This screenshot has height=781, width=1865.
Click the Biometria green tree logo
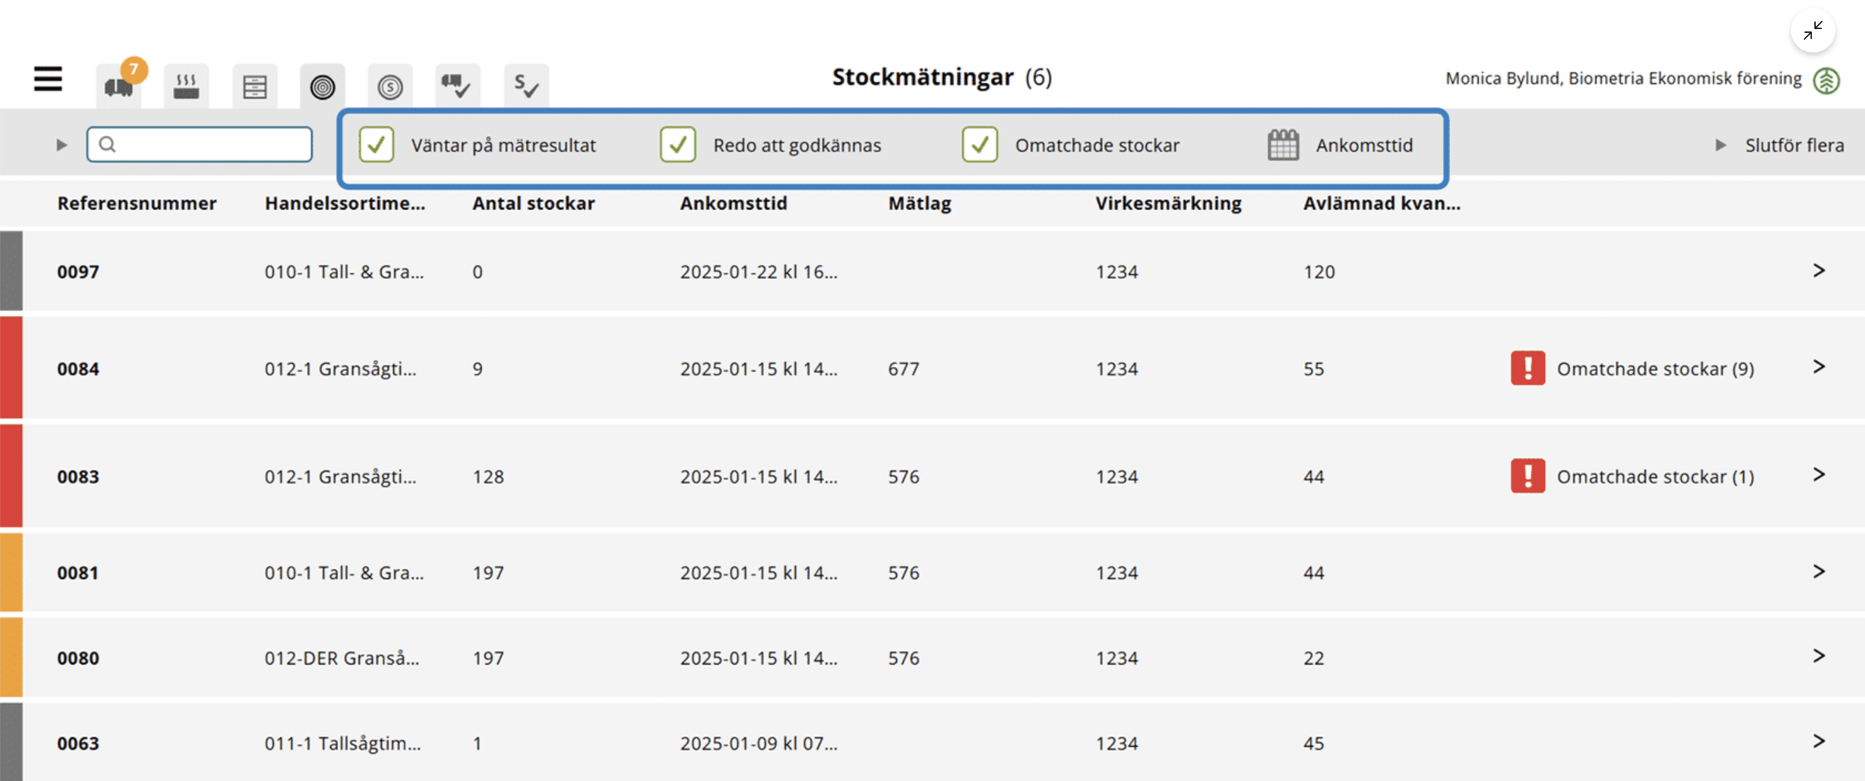[x=1827, y=79]
